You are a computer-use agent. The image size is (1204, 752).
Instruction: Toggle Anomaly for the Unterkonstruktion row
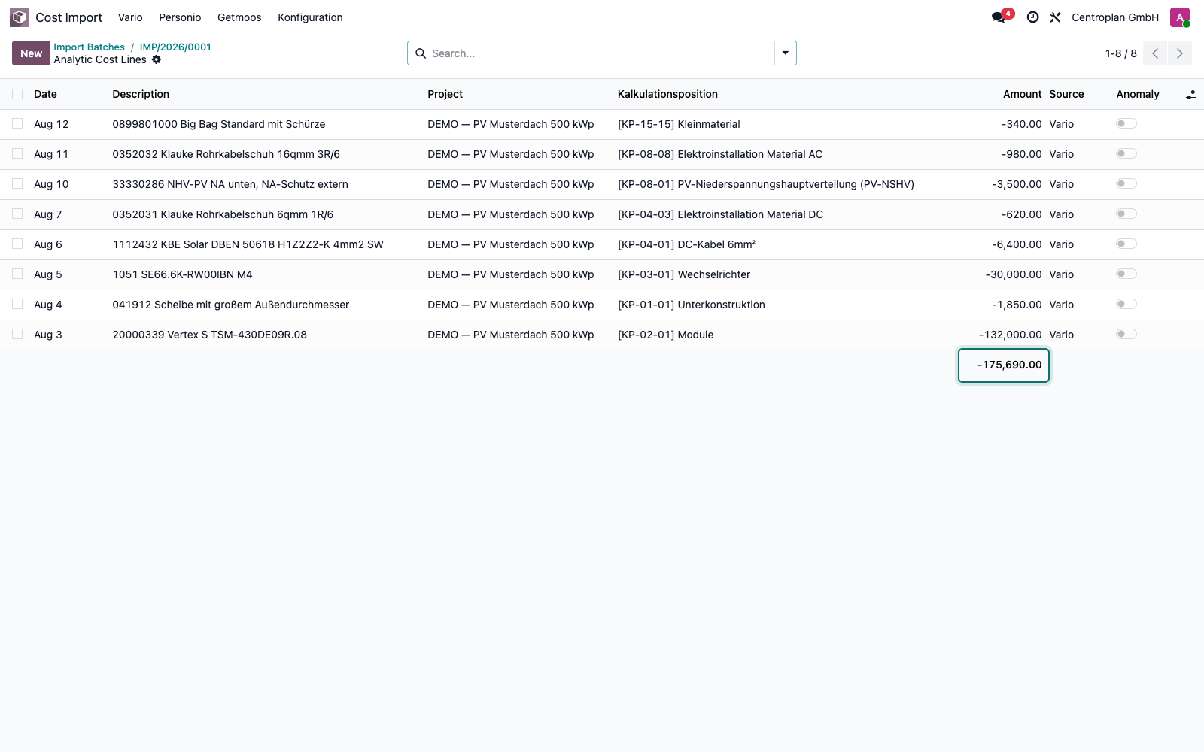point(1126,304)
